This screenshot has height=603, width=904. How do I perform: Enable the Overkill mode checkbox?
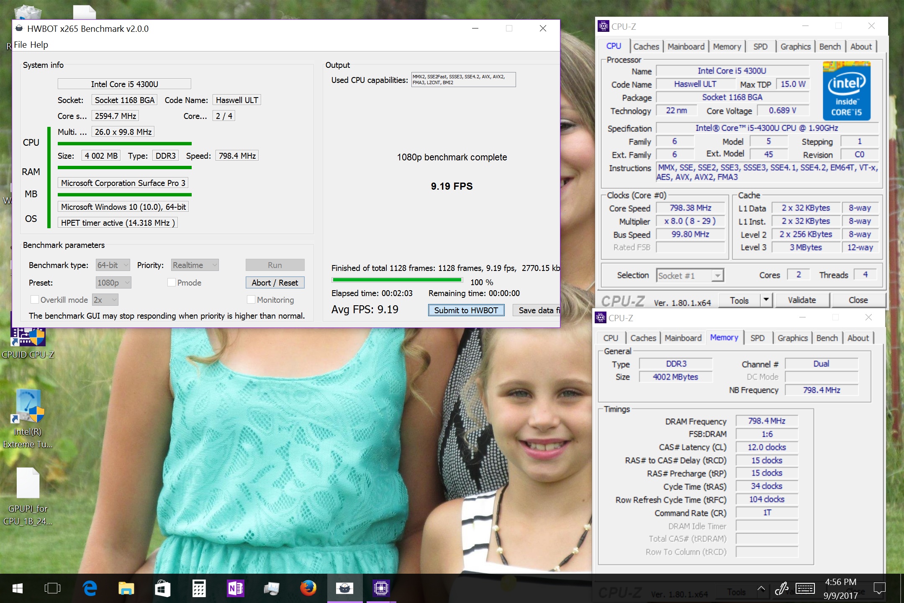point(35,300)
